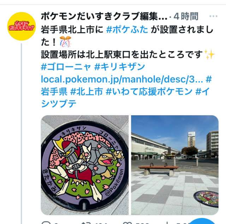
Task: Open the 4時間 tweet timestamp
Action: pyautogui.click(x=186, y=16)
